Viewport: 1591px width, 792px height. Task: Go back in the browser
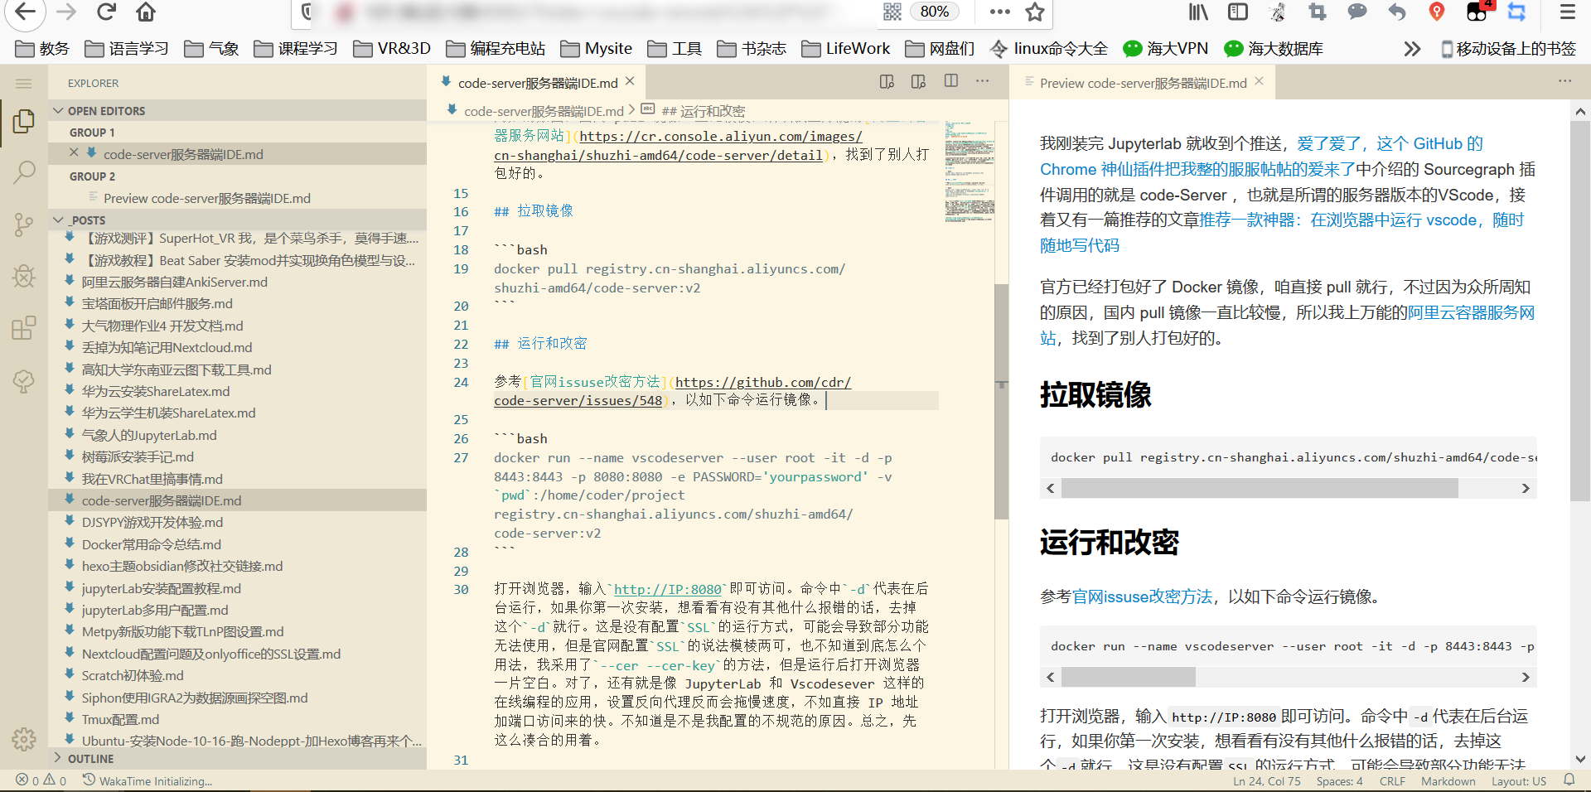click(x=26, y=12)
